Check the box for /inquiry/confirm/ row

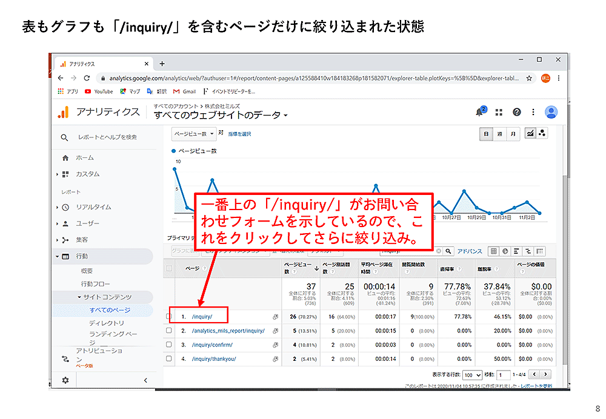coord(169,345)
